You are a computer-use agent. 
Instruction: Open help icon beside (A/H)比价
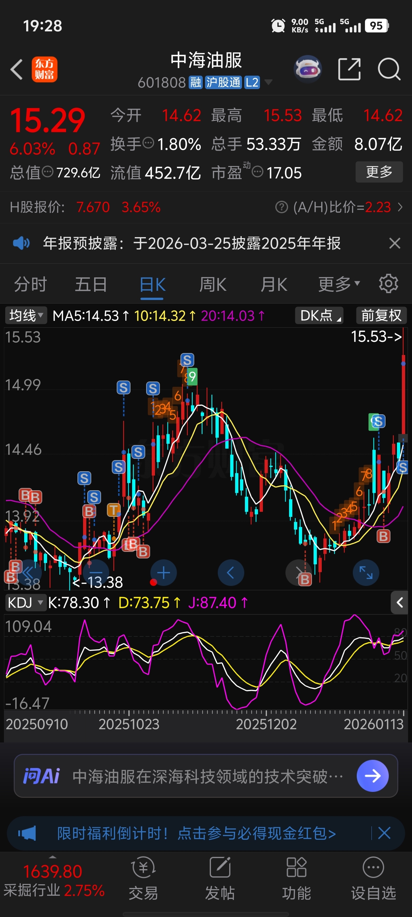pyautogui.click(x=282, y=207)
